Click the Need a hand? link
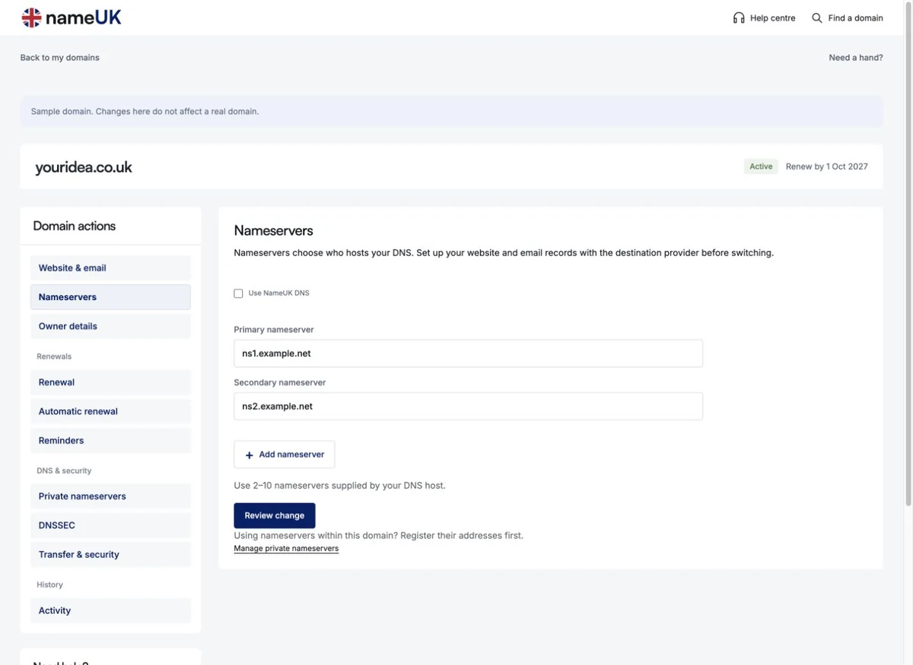This screenshot has width=913, height=665. 856,58
